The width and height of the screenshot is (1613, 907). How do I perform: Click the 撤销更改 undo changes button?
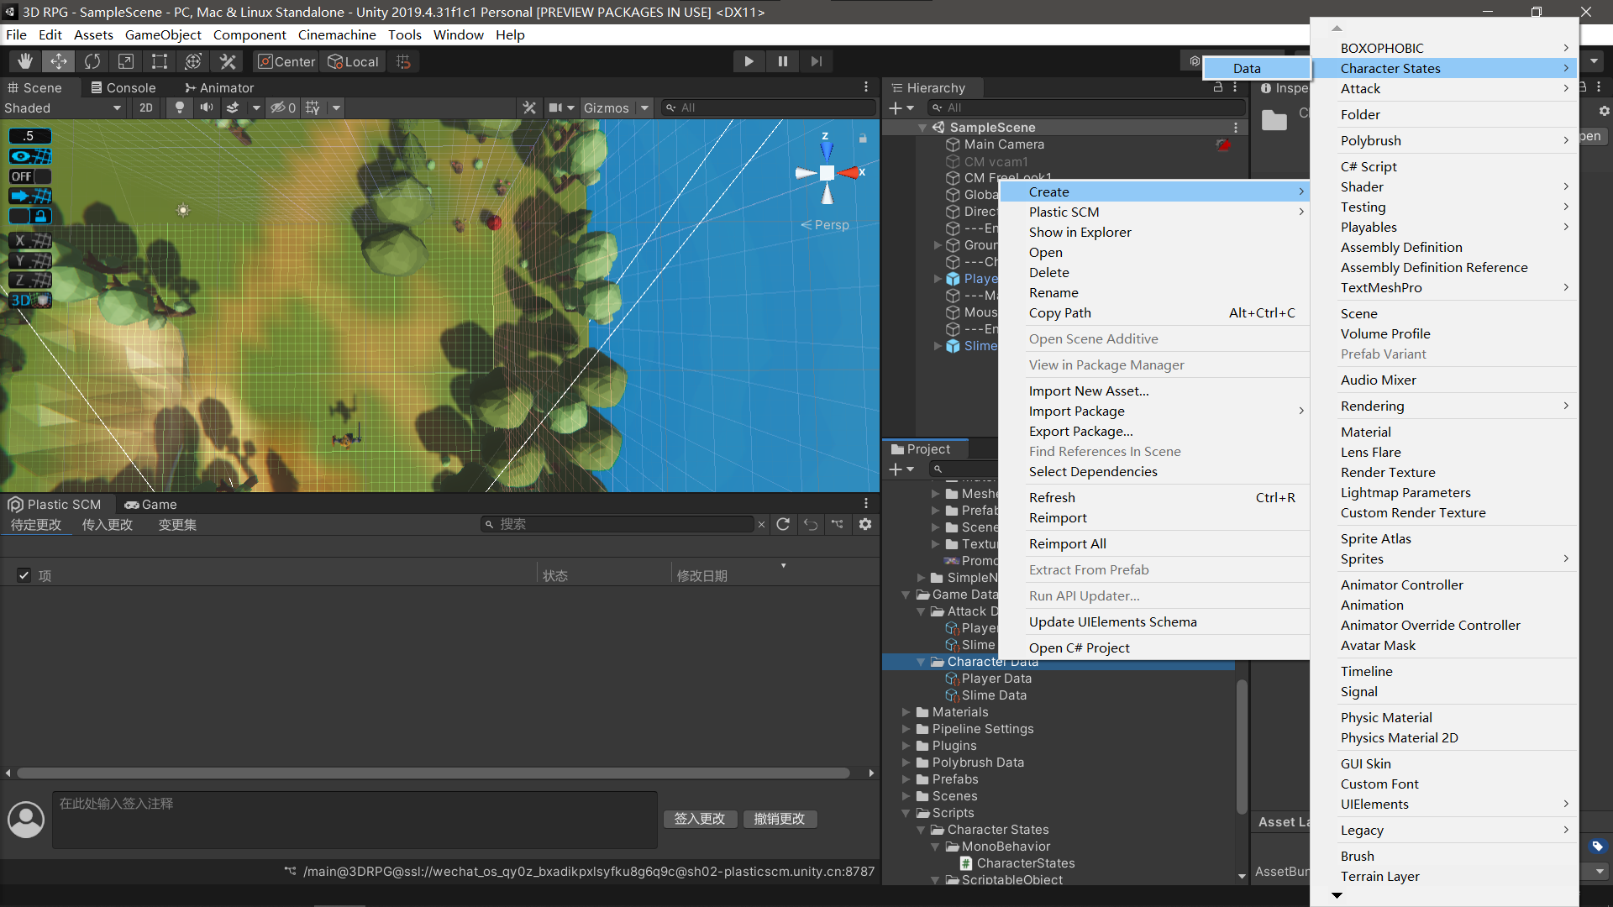[x=780, y=819]
